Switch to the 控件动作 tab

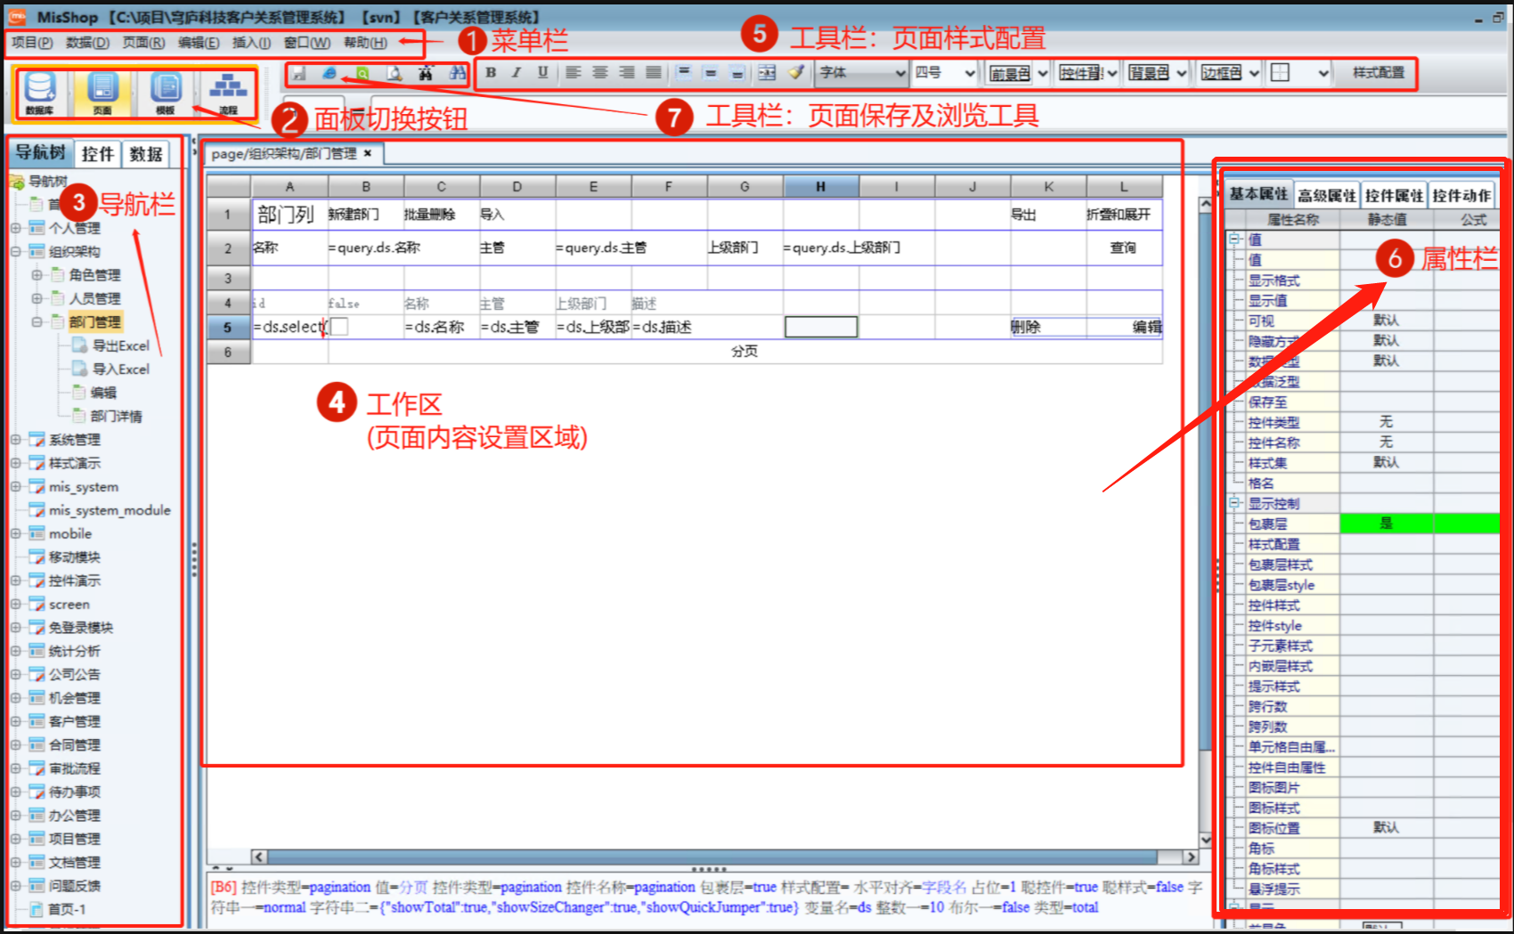coord(1461,195)
